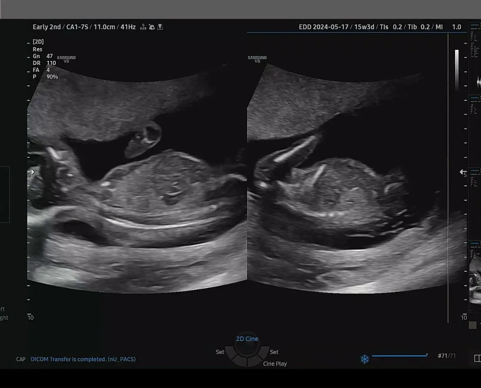This screenshot has height=388, width=481.
Task: Click the cine slider end handle triangle
Action: 427,355
